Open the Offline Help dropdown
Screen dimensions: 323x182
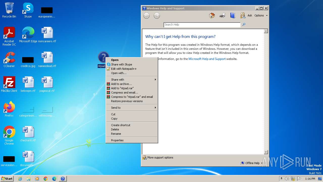tap(251, 163)
